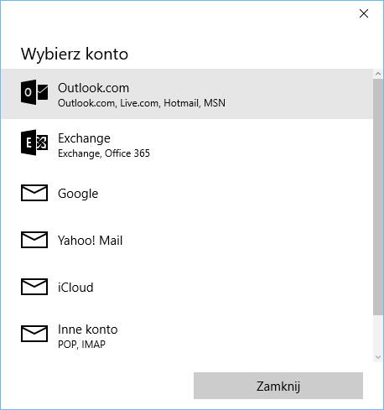Click the envelope icon beside Inne konto
The height and width of the screenshot is (410, 384).
[34, 334]
